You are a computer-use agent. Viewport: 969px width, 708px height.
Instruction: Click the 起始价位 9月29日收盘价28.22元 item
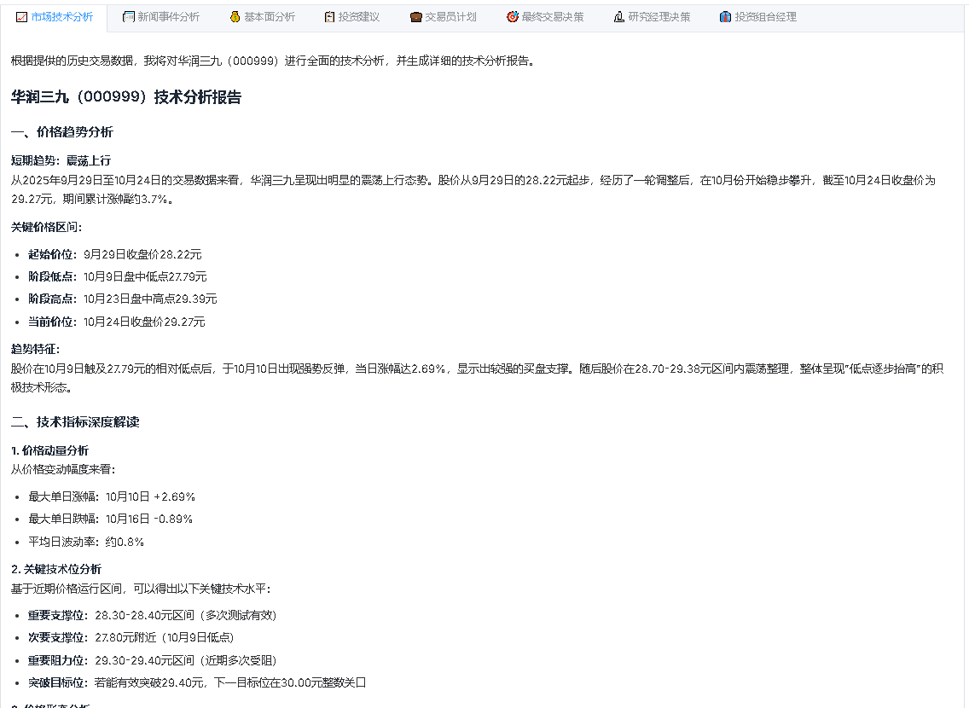[115, 254]
